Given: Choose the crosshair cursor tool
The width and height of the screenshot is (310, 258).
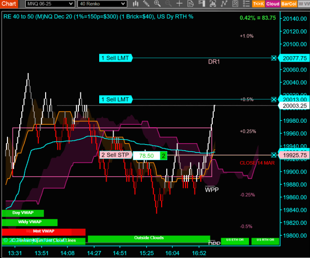Looking at the screenshot, I should 180,3.
